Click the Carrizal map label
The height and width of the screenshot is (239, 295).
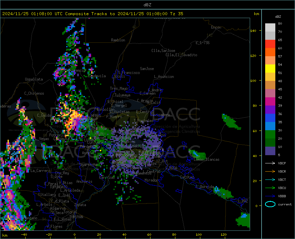107,178
